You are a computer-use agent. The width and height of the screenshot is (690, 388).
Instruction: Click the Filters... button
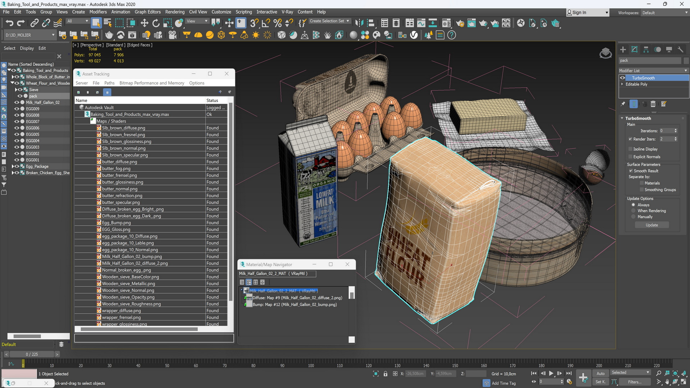[635, 382]
